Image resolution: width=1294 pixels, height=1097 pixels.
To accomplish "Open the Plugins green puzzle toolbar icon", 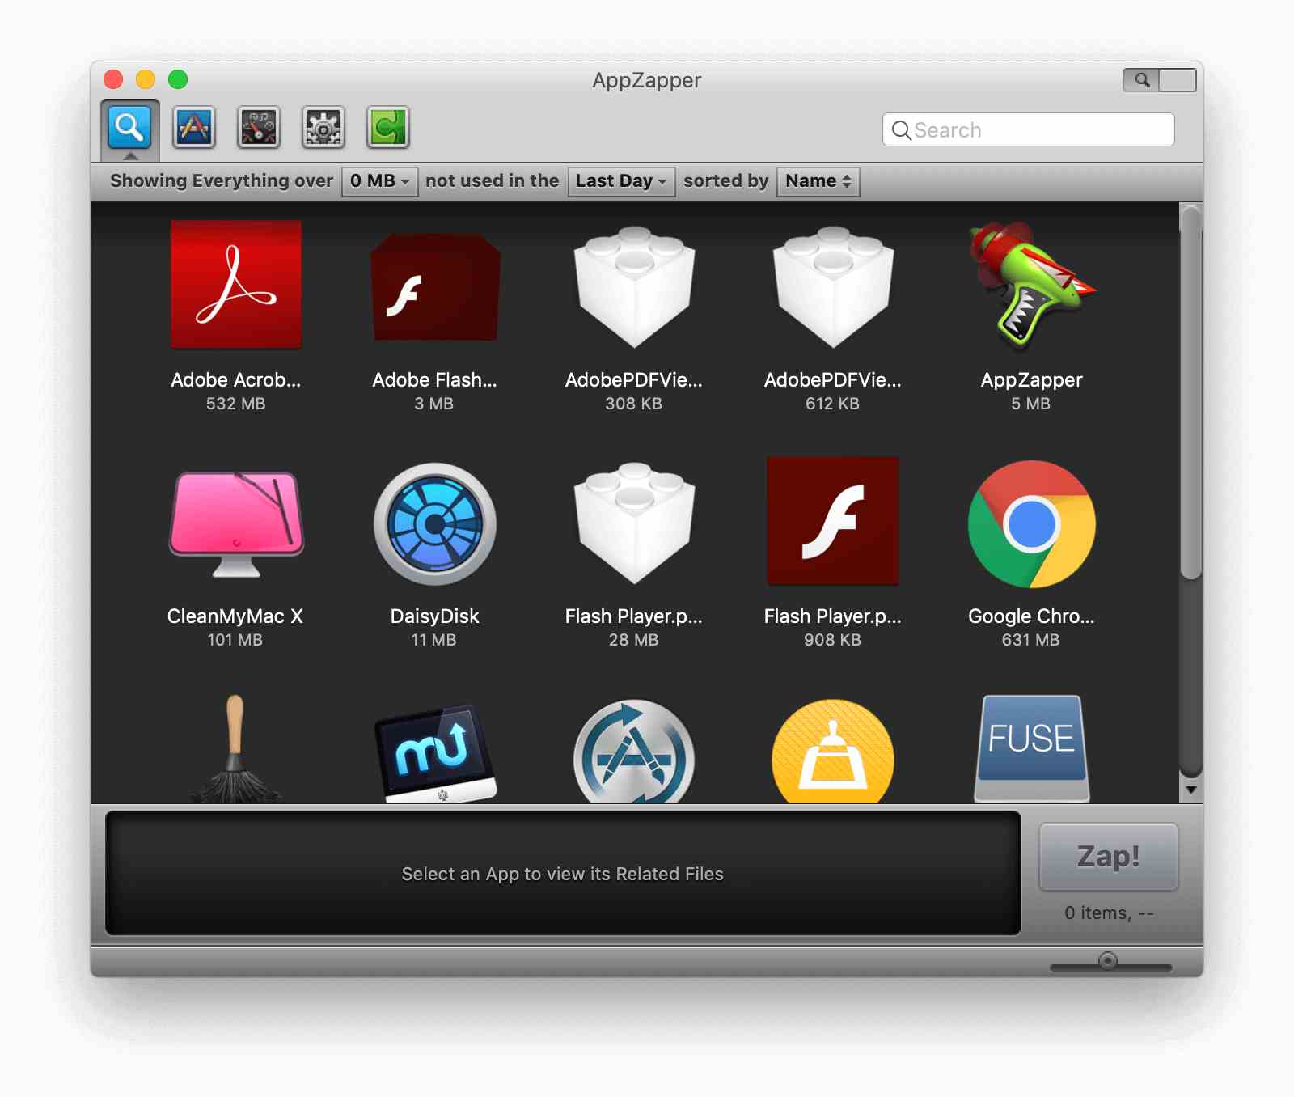I will click(x=388, y=127).
